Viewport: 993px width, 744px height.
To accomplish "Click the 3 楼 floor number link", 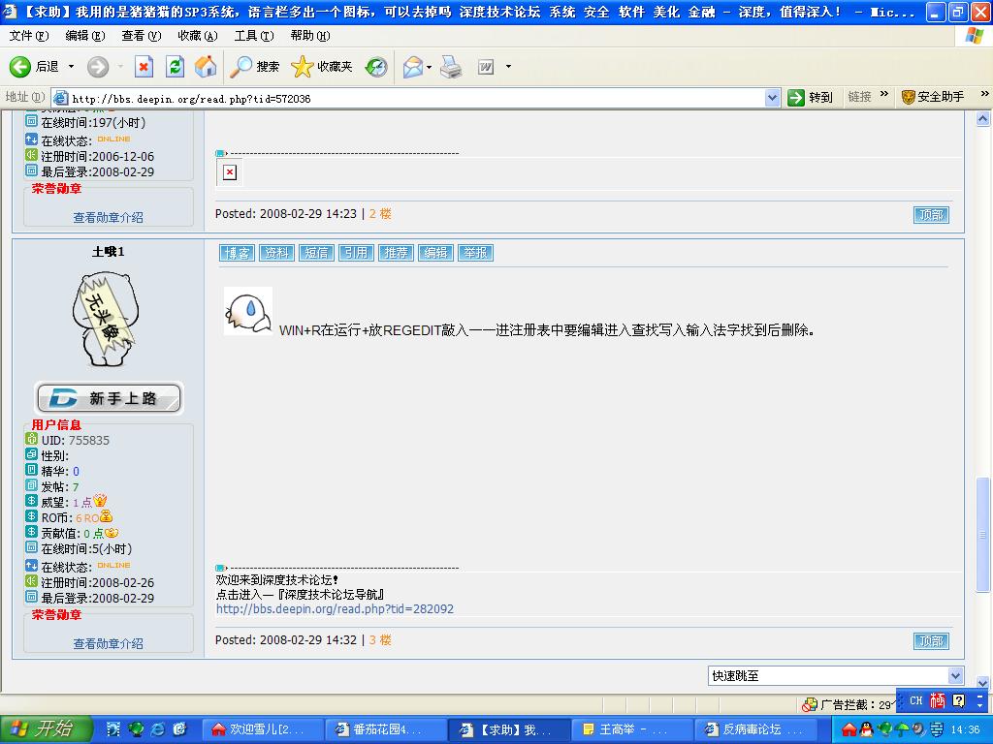I will tap(380, 640).
